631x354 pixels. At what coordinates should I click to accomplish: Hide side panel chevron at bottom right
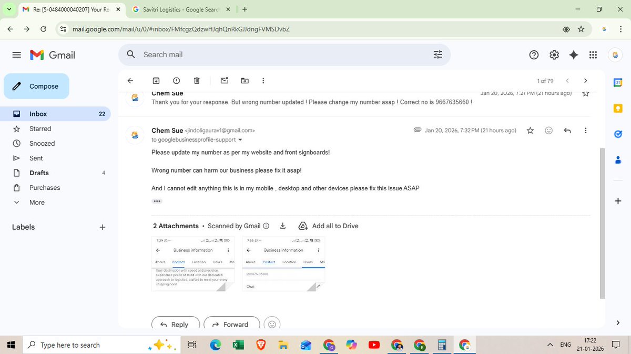pyautogui.click(x=618, y=323)
